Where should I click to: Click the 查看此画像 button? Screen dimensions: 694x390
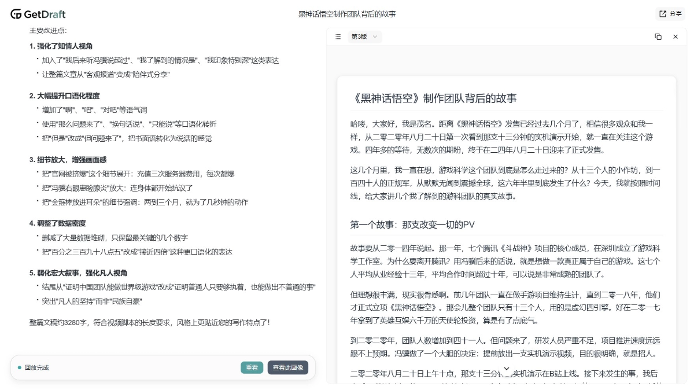tap(289, 367)
